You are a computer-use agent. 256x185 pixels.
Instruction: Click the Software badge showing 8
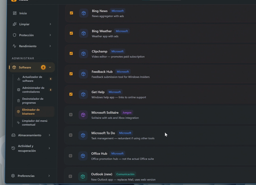43,67
